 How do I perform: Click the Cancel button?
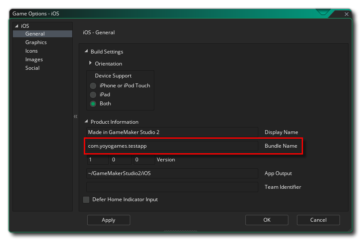pyautogui.click(x=318, y=220)
